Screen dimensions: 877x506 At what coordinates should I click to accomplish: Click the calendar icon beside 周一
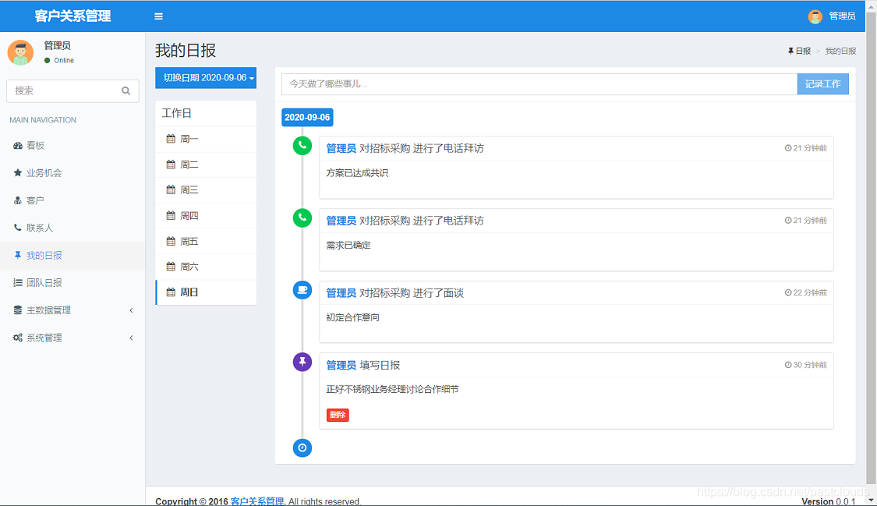coord(172,139)
